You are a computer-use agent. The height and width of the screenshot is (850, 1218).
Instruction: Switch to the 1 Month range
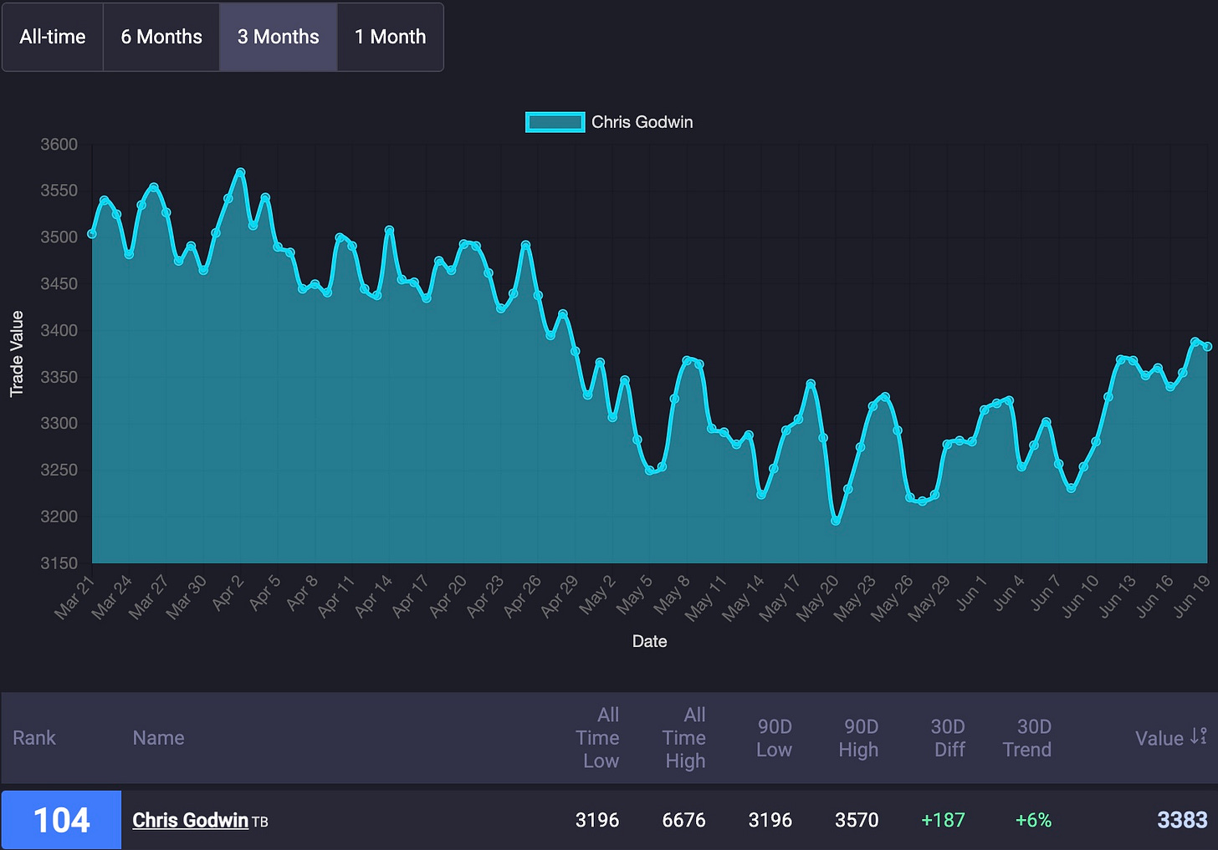[x=390, y=37]
